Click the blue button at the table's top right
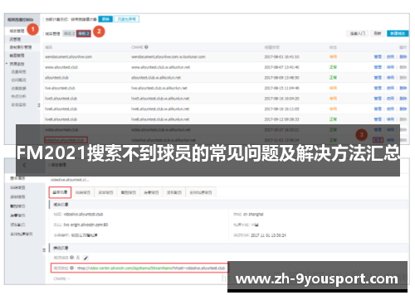The image size is (415, 300). tap(398, 33)
